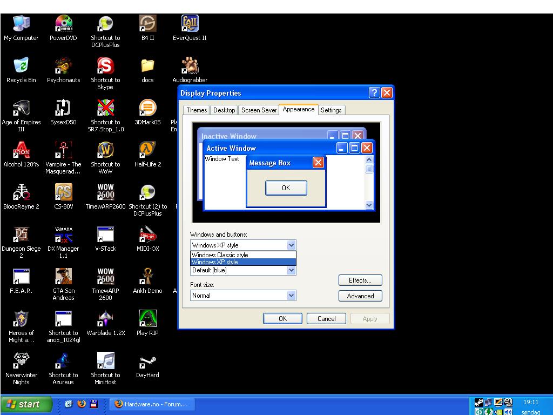Cancel the Display Properties dialog
Screen dimensions: 553x415
326,319
